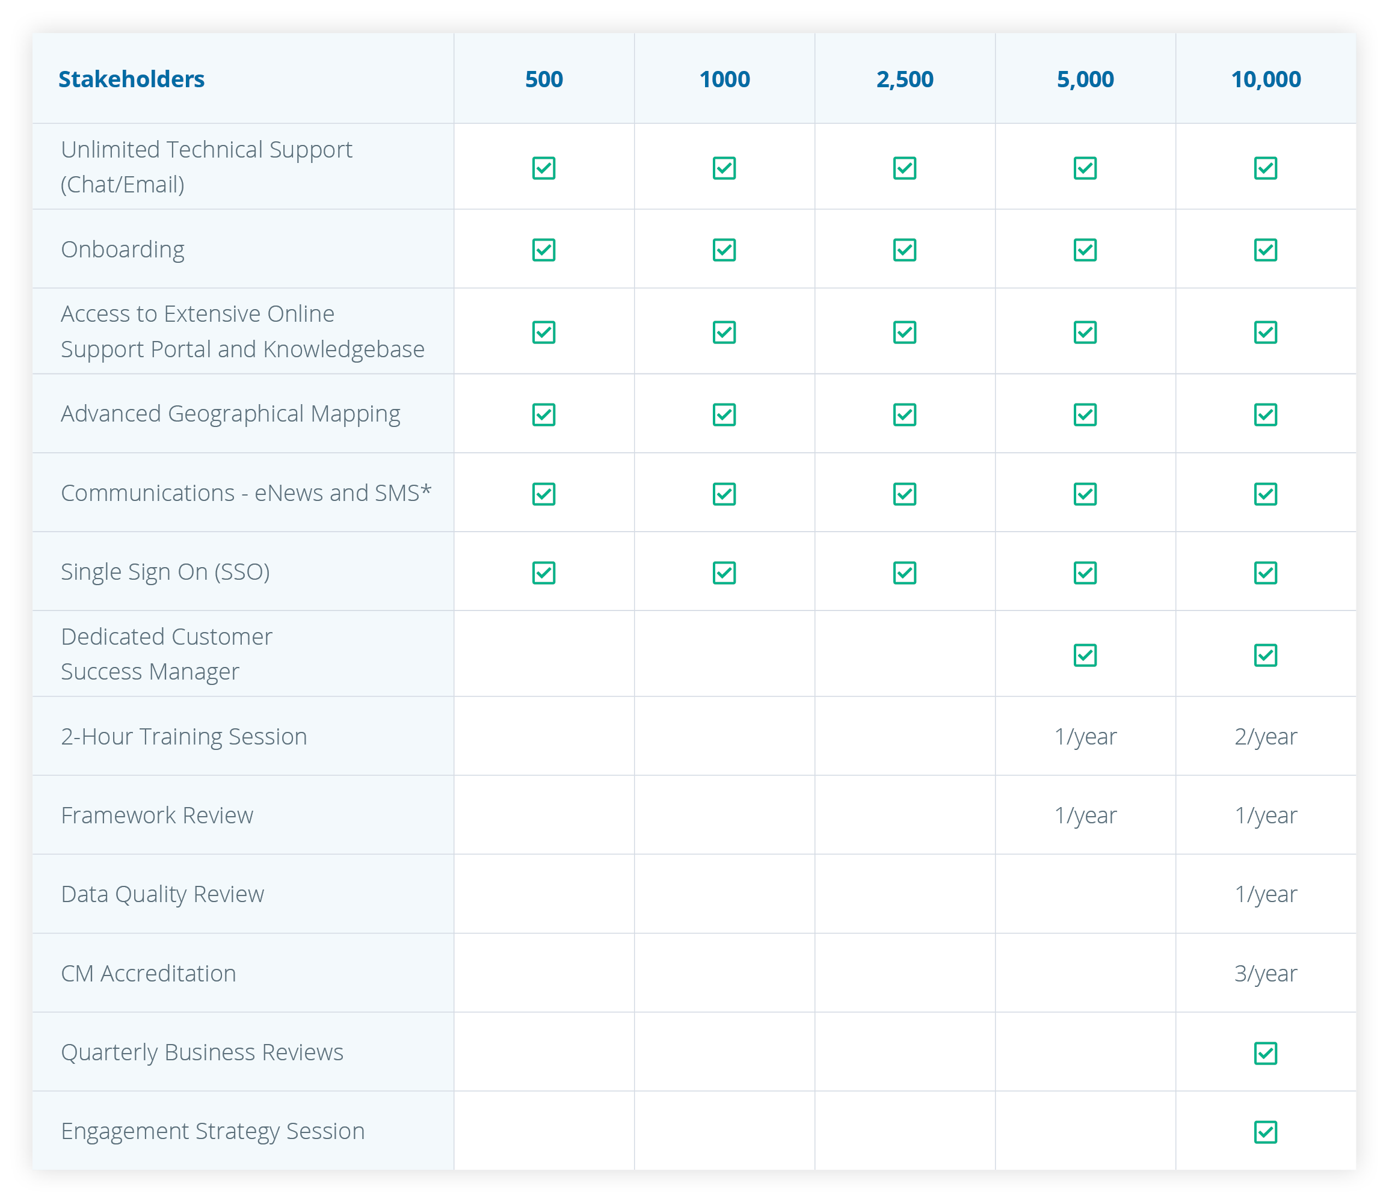Click Communications - eNews and SMS label

coord(246,493)
